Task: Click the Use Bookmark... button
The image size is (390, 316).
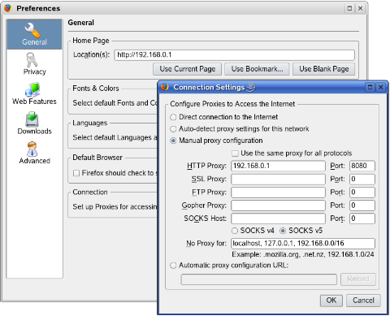Action: pos(257,69)
